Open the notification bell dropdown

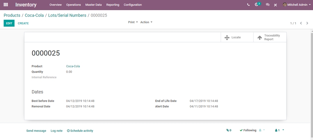coord(262,130)
